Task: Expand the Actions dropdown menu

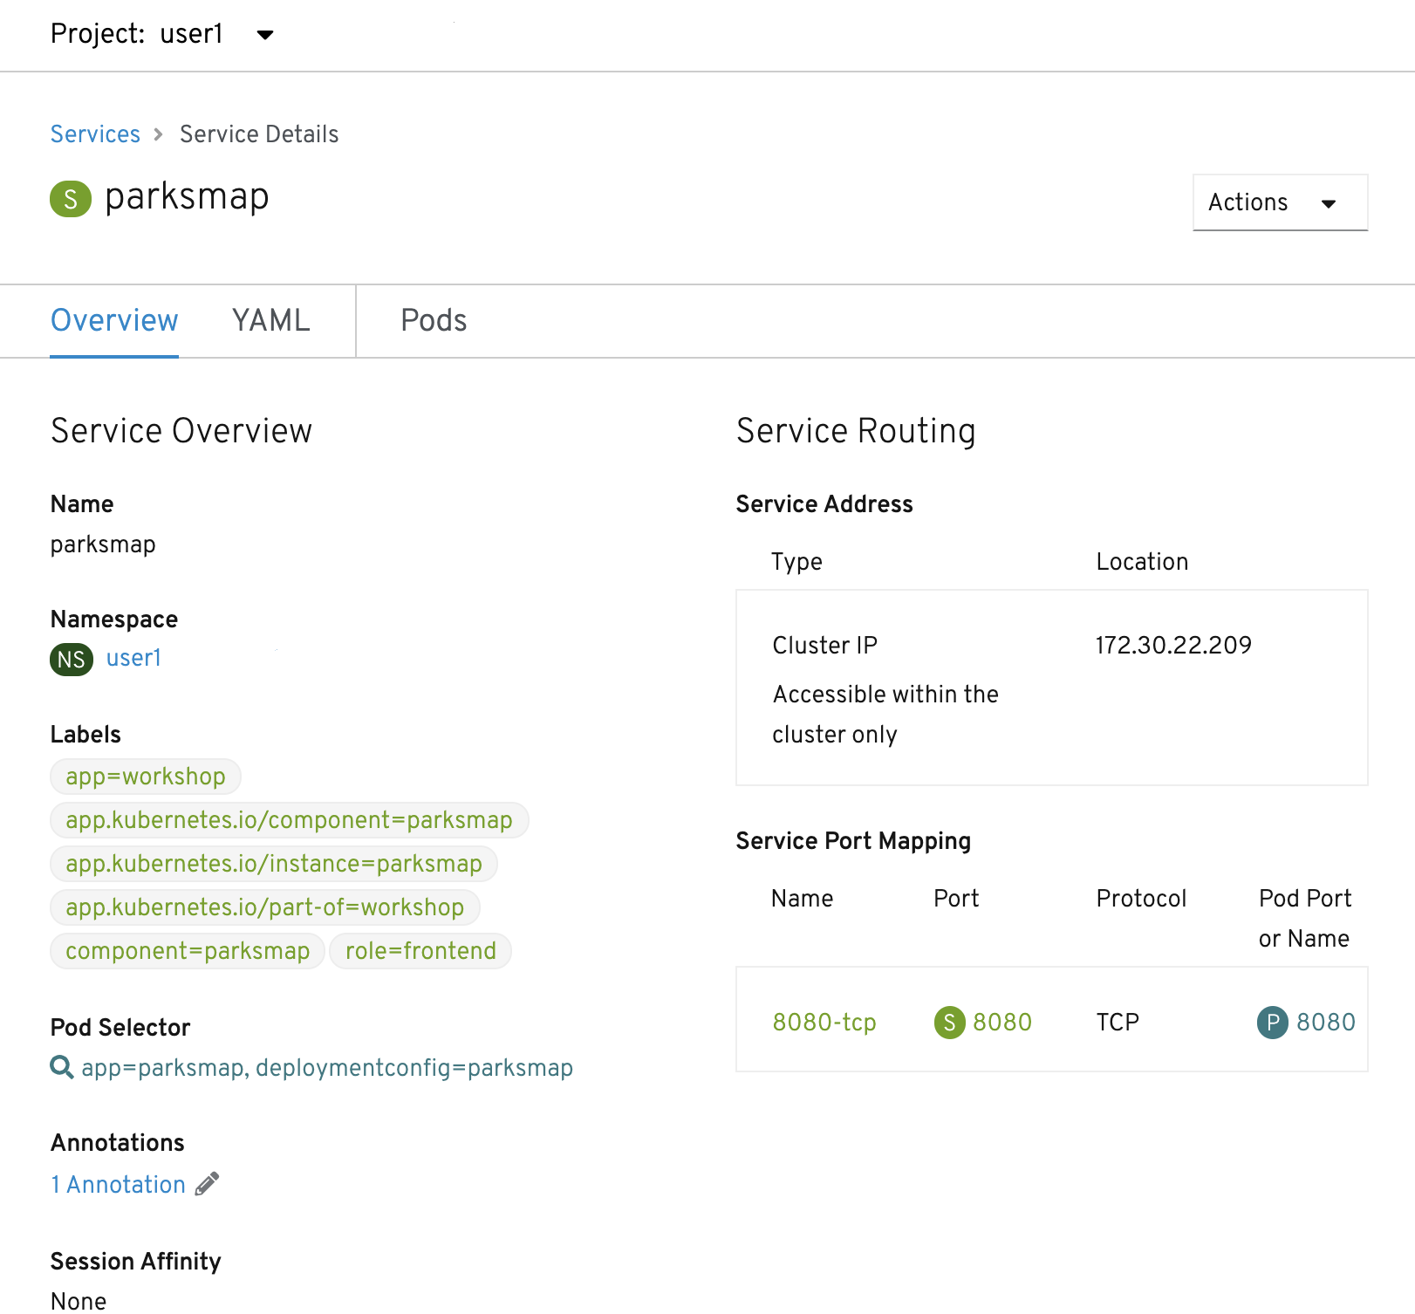Action: tap(1279, 202)
